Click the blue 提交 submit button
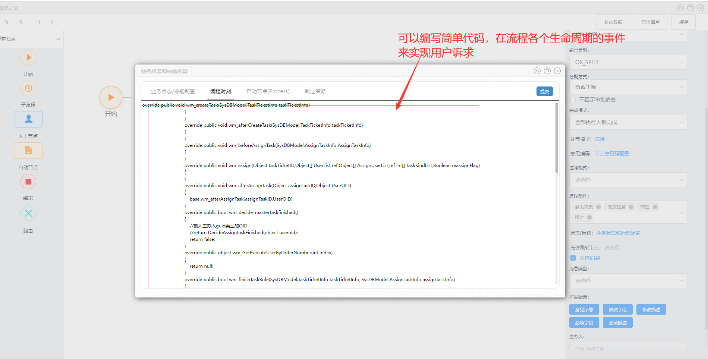 (544, 91)
